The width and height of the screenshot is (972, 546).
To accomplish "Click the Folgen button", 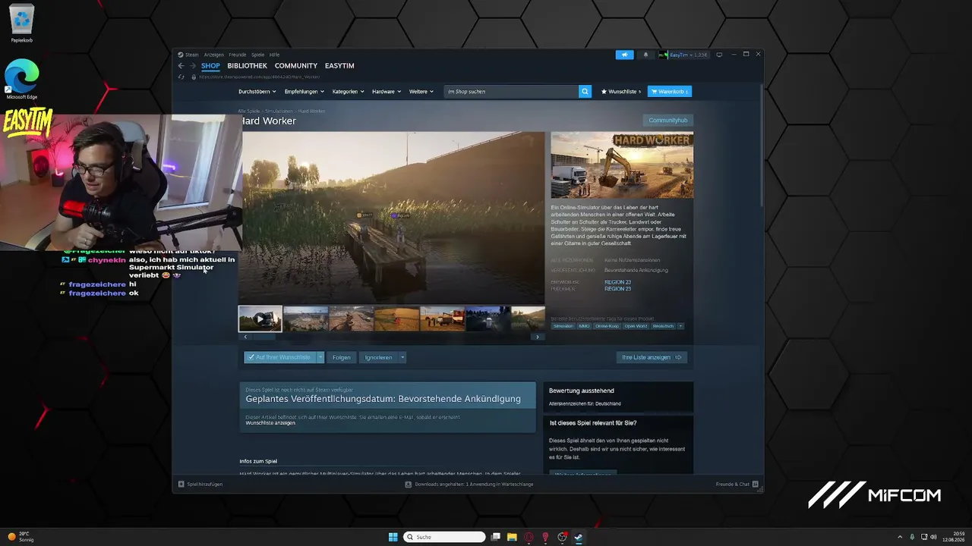I will 342,357.
